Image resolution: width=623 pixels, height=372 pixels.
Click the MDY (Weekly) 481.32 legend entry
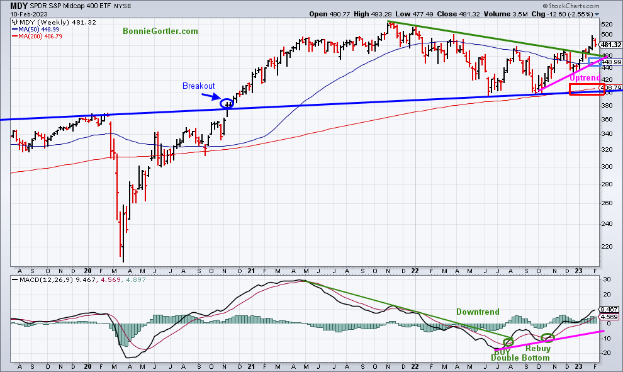pyautogui.click(x=58, y=22)
